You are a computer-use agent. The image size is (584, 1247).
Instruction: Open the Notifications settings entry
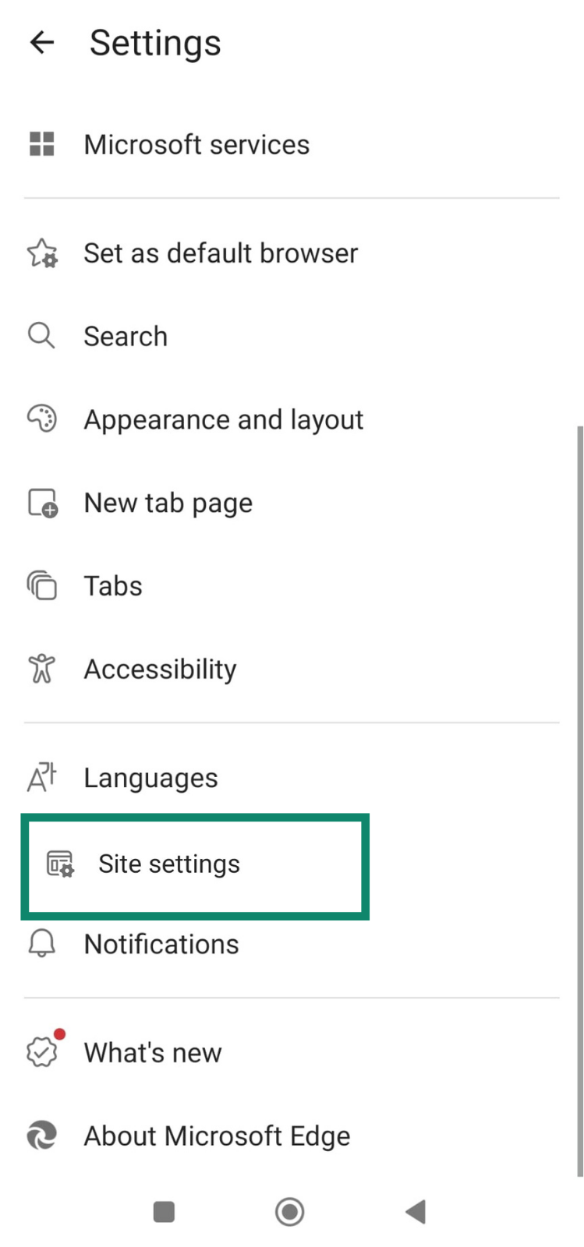point(161,943)
